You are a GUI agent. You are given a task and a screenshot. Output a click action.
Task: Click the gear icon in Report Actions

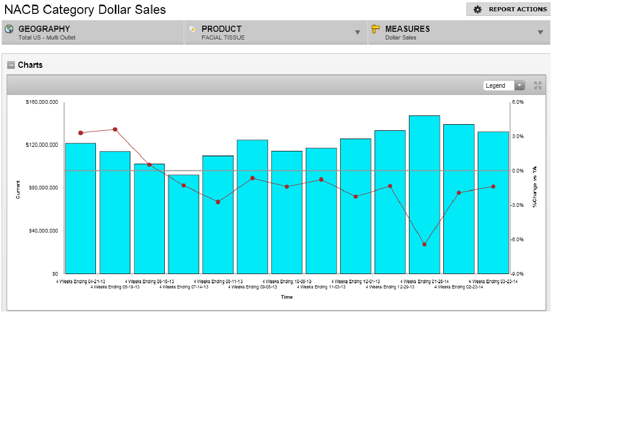tap(478, 9)
